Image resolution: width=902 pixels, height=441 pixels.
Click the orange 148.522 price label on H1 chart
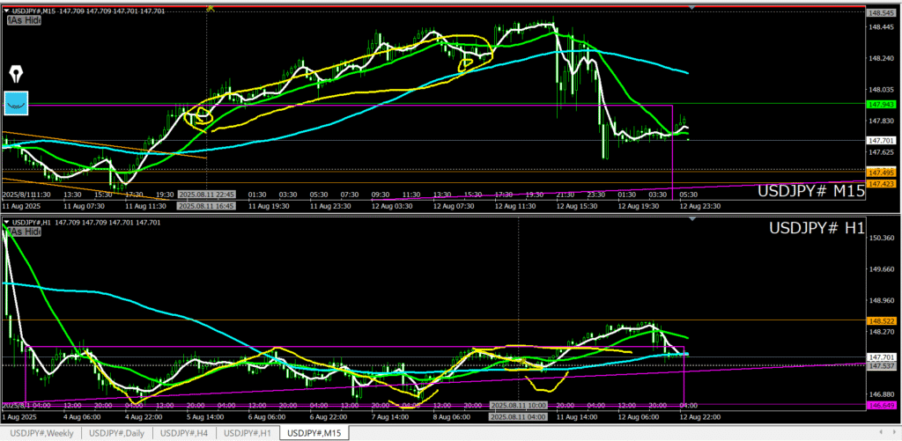881,320
